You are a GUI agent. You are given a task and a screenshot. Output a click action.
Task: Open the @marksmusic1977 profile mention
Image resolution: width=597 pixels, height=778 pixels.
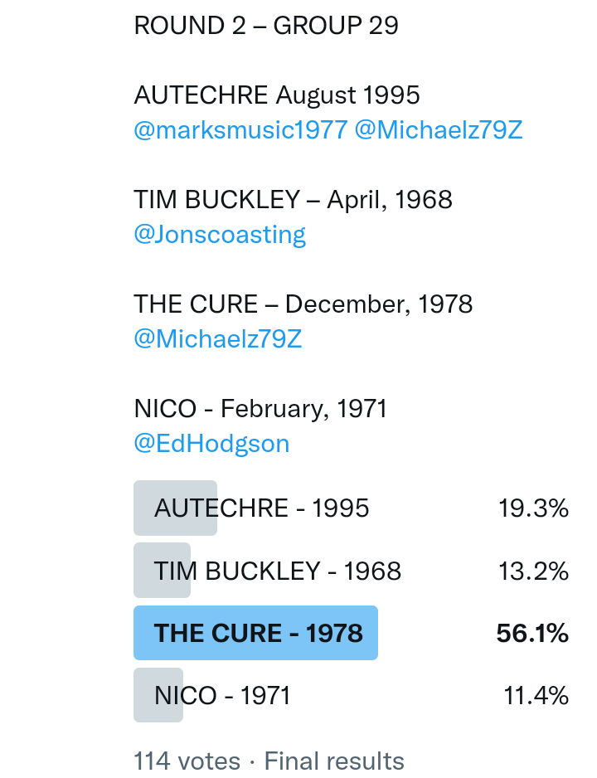240,130
